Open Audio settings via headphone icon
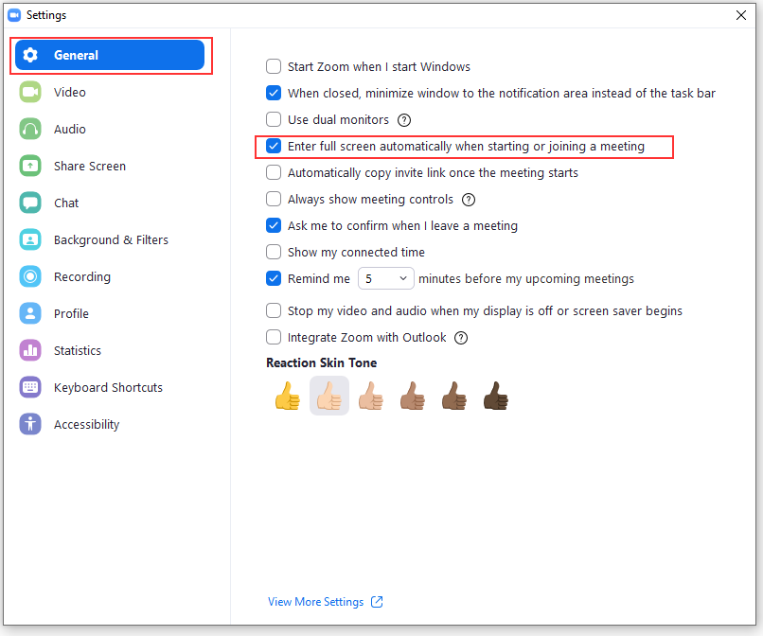 [x=30, y=129]
